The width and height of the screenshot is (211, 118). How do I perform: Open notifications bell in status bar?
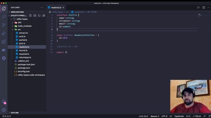click(x=209, y=116)
